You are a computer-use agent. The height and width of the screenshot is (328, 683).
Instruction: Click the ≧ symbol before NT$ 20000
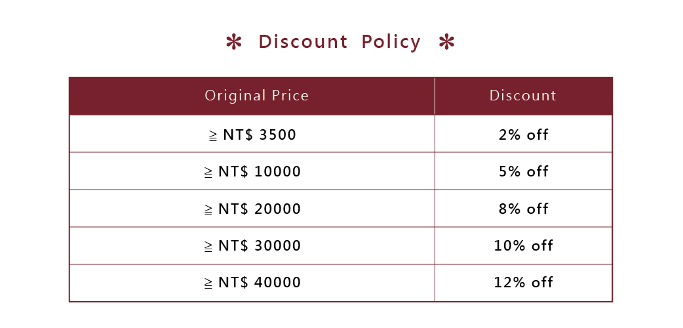208,210
